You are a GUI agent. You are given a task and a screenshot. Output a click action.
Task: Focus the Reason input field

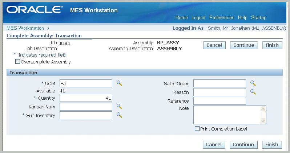[219, 92]
